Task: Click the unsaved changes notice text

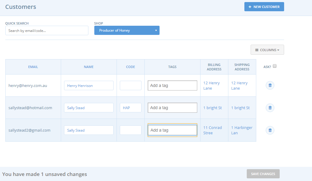Action: [x=44, y=174]
